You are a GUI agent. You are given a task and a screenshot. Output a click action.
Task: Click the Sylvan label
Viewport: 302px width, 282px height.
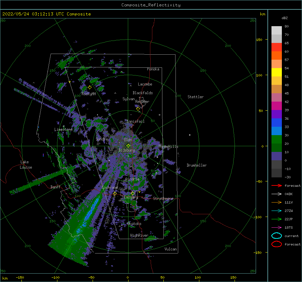129,99
